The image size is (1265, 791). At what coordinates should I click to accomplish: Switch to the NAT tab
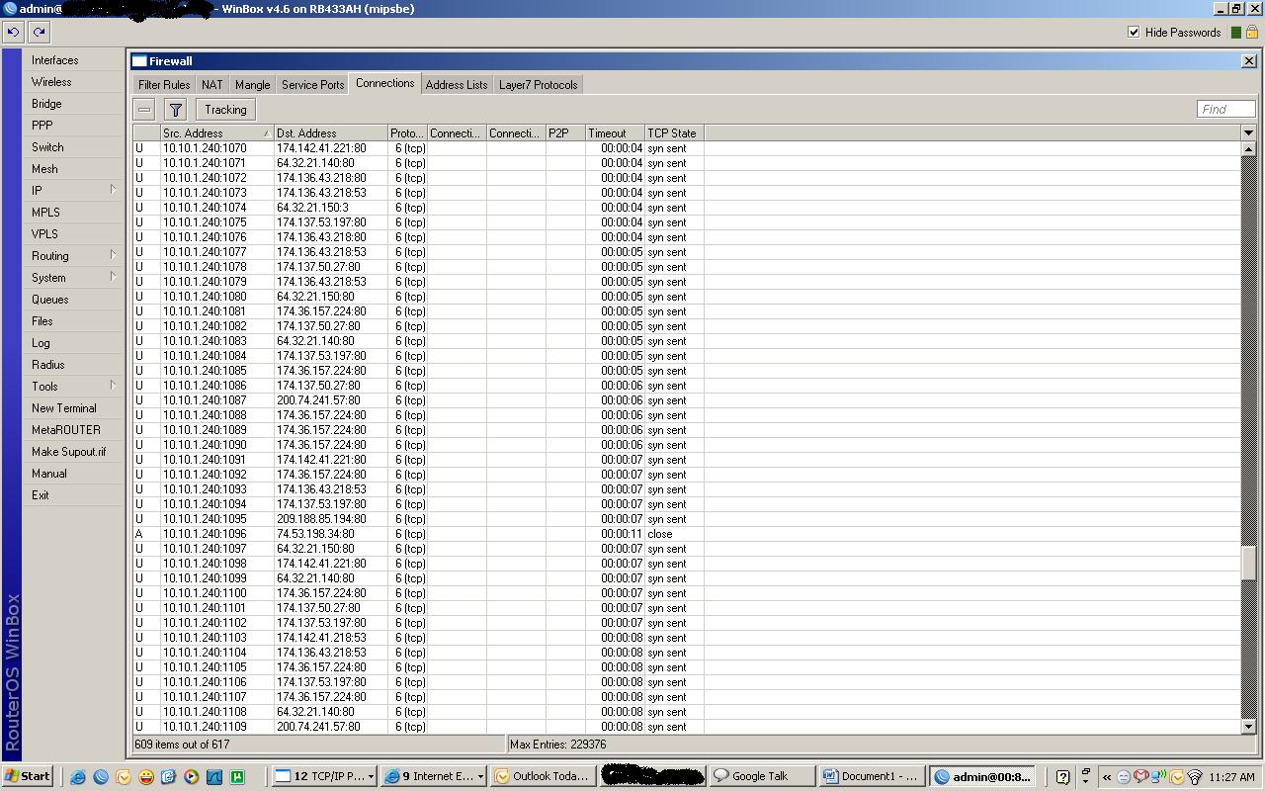click(212, 85)
